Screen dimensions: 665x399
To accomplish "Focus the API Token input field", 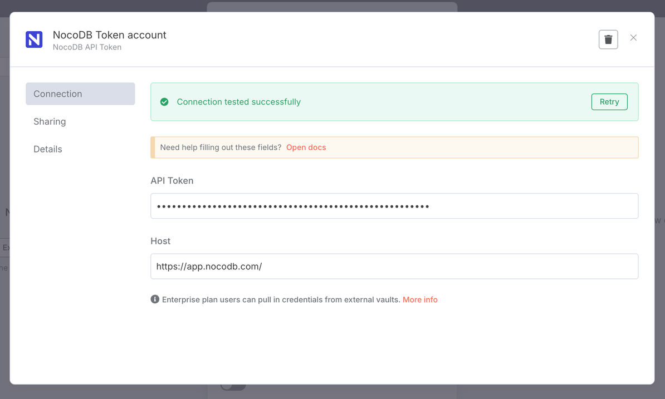I will pyautogui.click(x=394, y=206).
